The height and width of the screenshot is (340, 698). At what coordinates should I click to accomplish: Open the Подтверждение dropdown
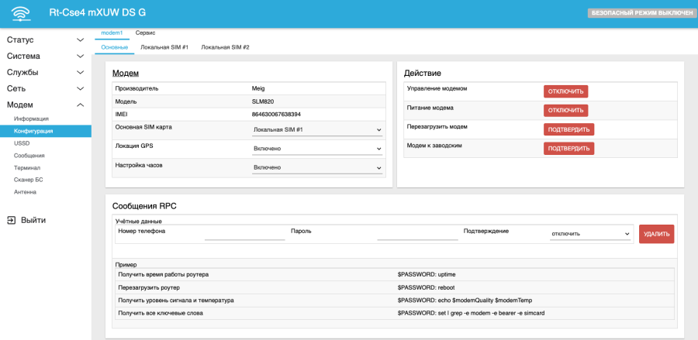[x=591, y=234]
